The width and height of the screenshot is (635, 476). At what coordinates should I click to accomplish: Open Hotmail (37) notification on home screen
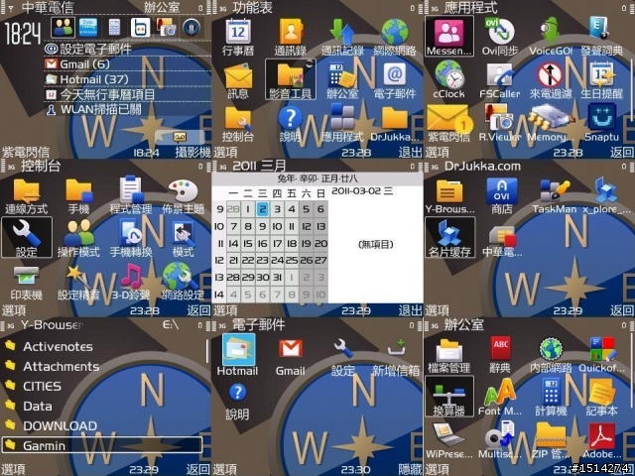tap(127, 79)
